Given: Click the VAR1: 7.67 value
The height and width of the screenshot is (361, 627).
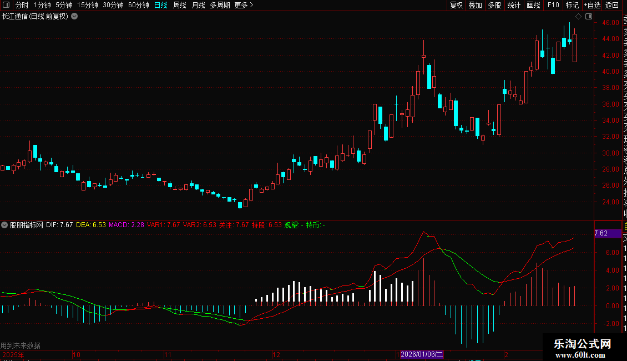Looking at the screenshot, I should pyautogui.click(x=164, y=225).
